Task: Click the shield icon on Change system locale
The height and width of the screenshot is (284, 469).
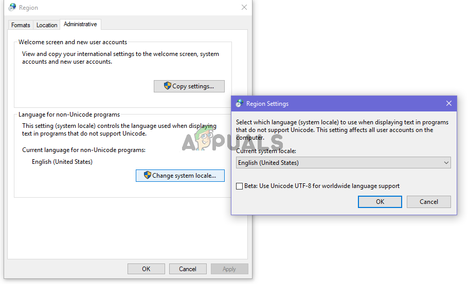Action: coord(148,175)
